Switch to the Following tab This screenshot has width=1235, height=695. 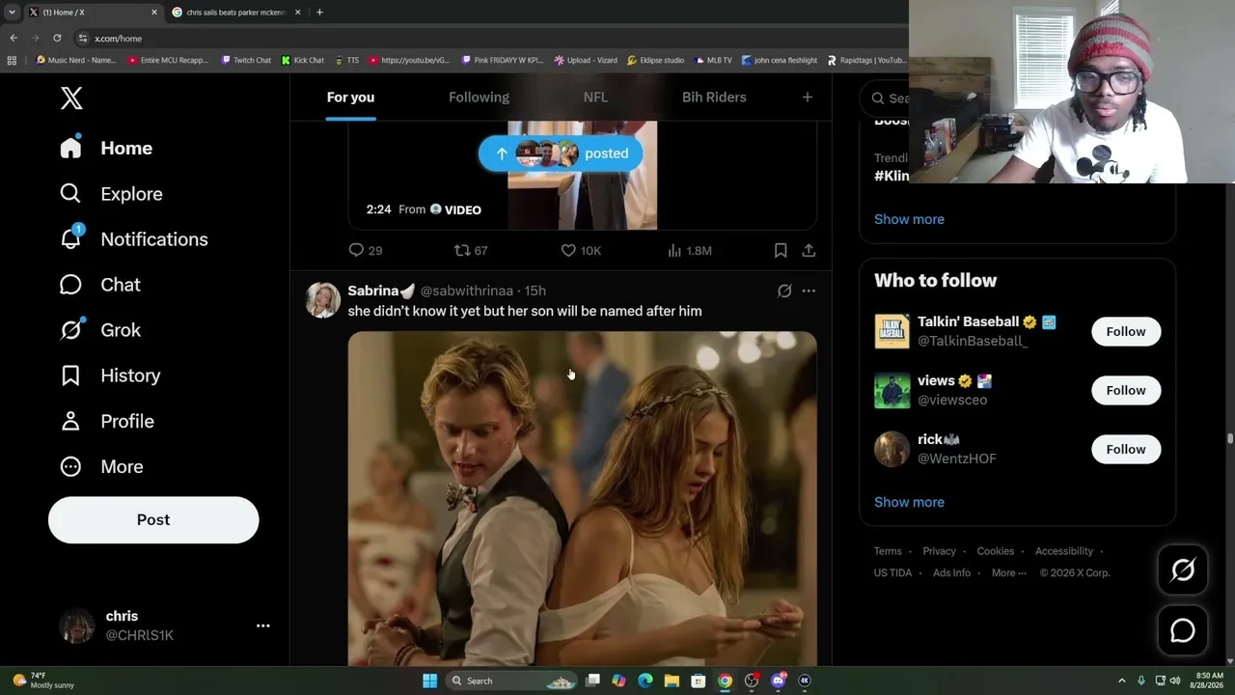479,97
